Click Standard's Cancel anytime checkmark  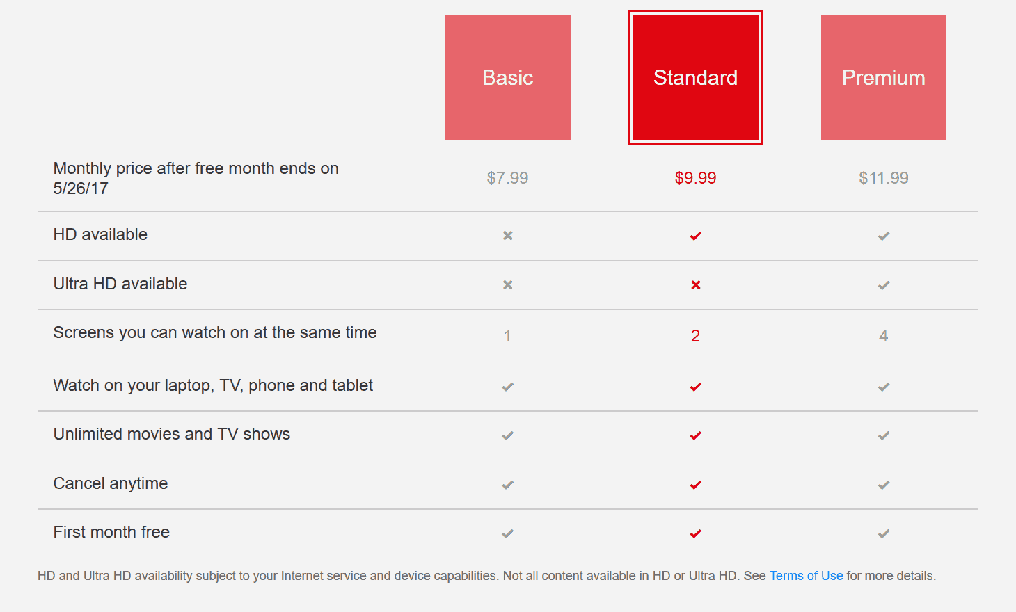click(x=695, y=485)
